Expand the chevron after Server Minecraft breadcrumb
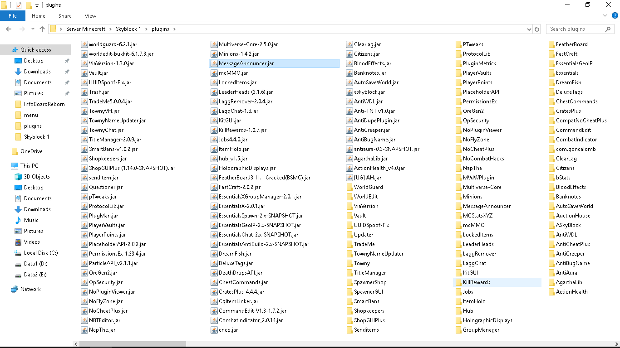This screenshot has width=620, height=348. tap(109, 29)
